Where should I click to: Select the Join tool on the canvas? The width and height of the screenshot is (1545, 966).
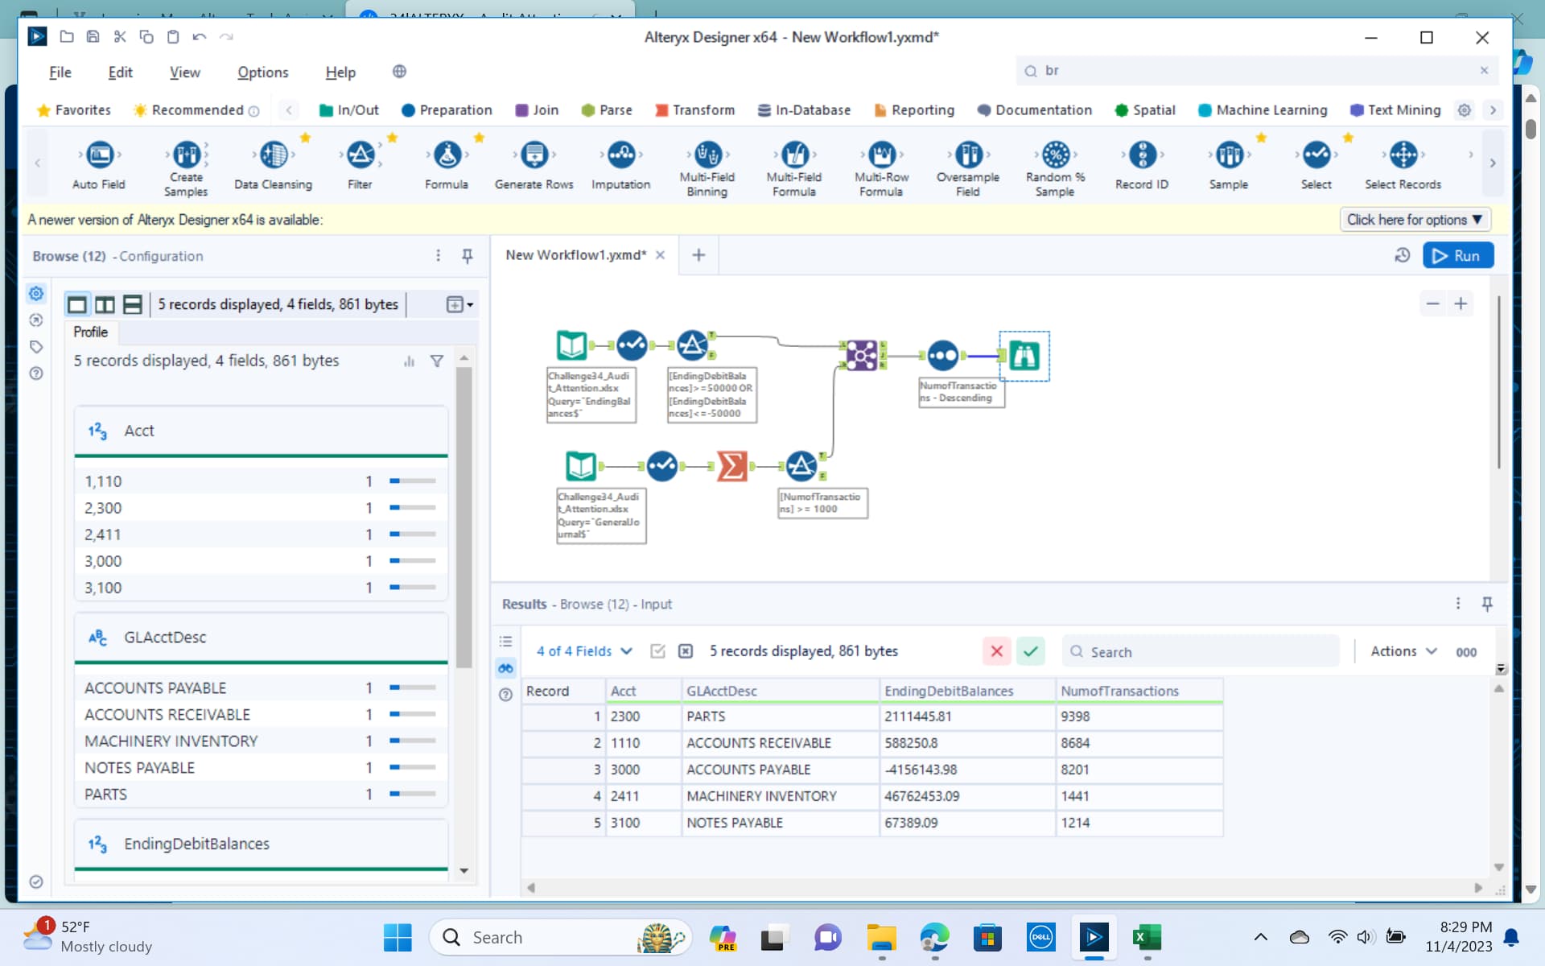point(861,355)
